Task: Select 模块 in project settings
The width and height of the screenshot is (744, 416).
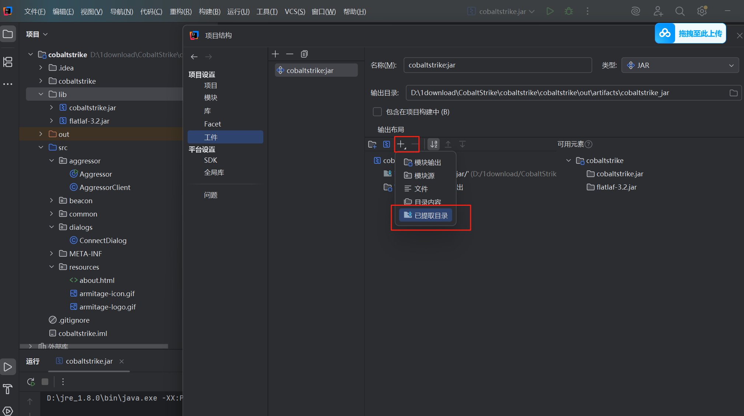Action: tap(211, 98)
